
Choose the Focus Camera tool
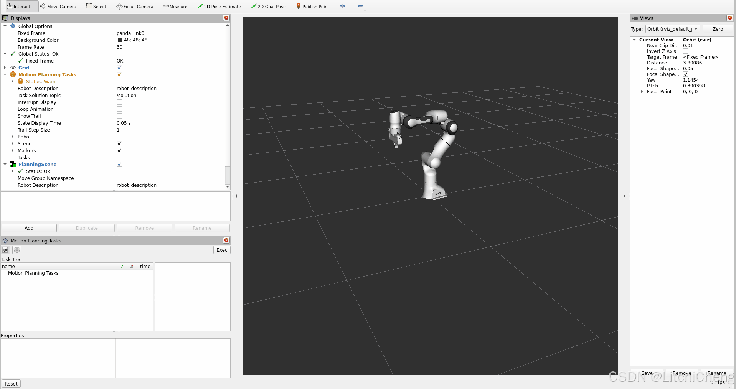(x=135, y=7)
